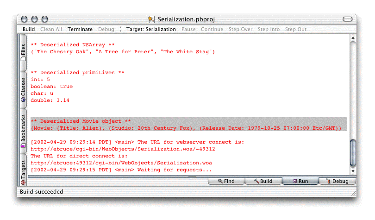Click the 'double: 3.14' output line

click(x=50, y=100)
